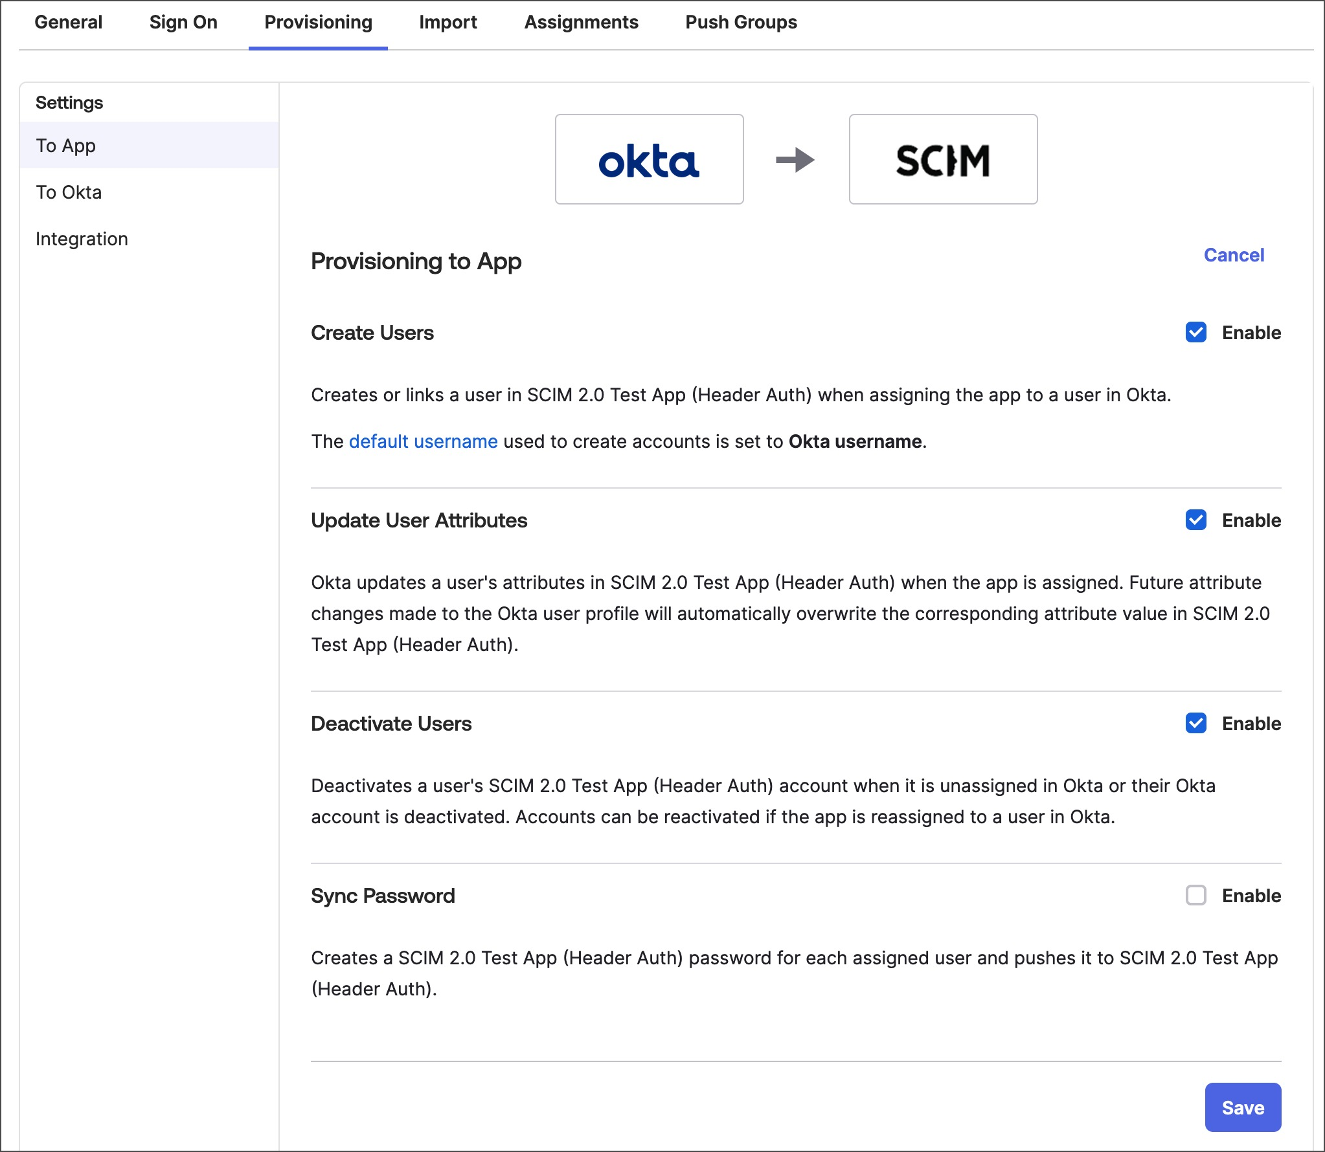This screenshot has height=1152, width=1325.
Task: Go to the Import tab
Action: click(447, 22)
